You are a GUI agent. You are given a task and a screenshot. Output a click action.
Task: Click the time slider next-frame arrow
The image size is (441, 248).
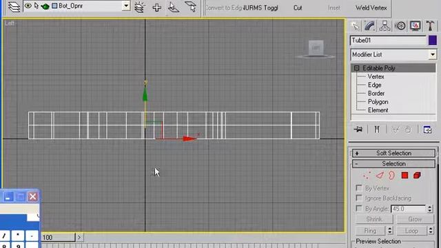[x=79, y=237]
